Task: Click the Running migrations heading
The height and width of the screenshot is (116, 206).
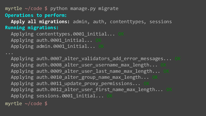Action: [32, 28]
